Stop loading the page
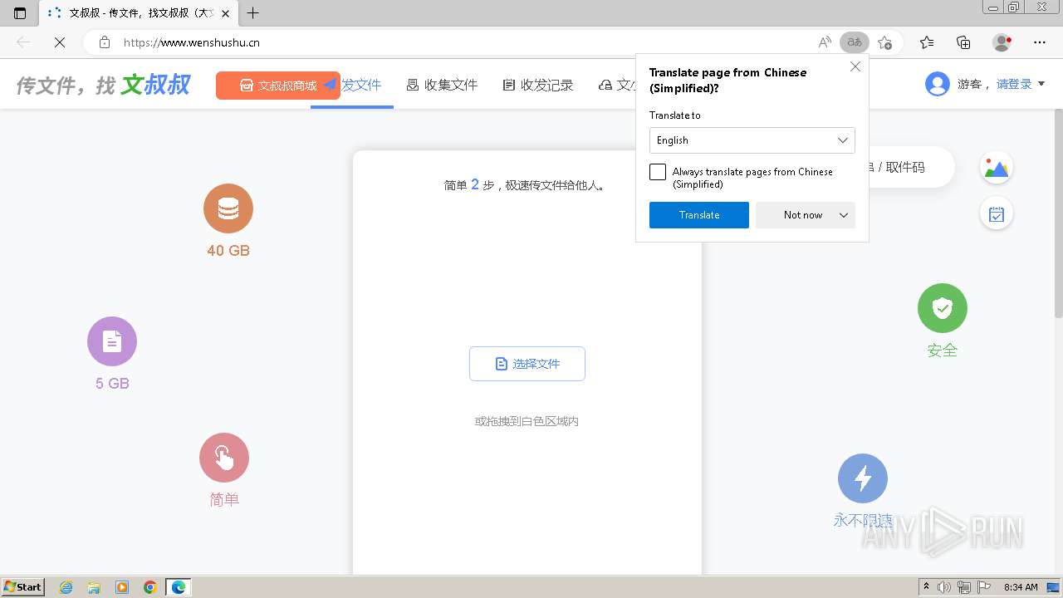Screen dimensions: 1063x598 click(x=60, y=42)
